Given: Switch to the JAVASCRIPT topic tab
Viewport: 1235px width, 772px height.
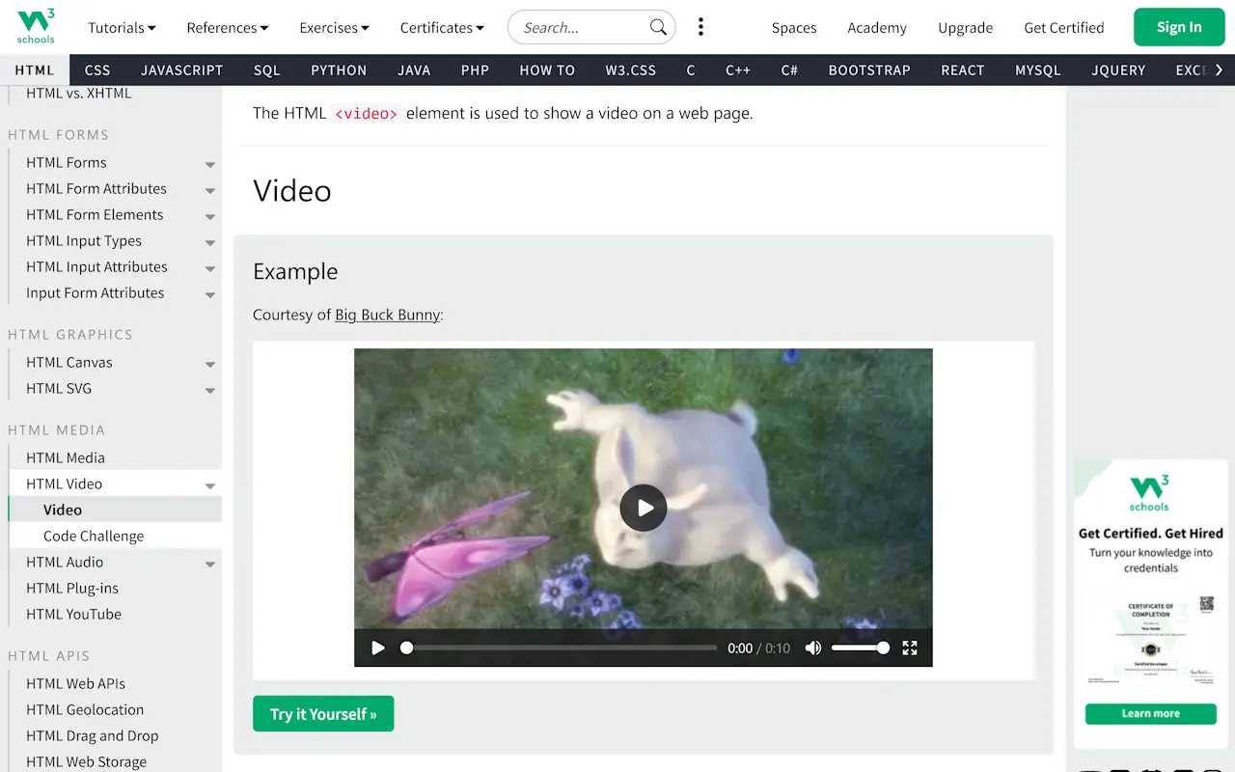Looking at the screenshot, I should coord(181,69).
